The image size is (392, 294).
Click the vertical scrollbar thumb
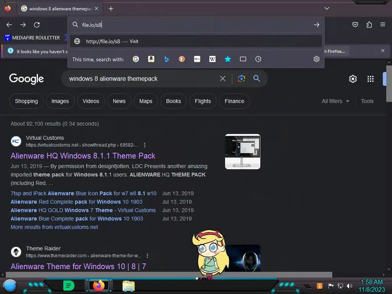tap(389, 83)
